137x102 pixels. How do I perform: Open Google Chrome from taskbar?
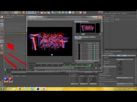click(x=20, y=89)
